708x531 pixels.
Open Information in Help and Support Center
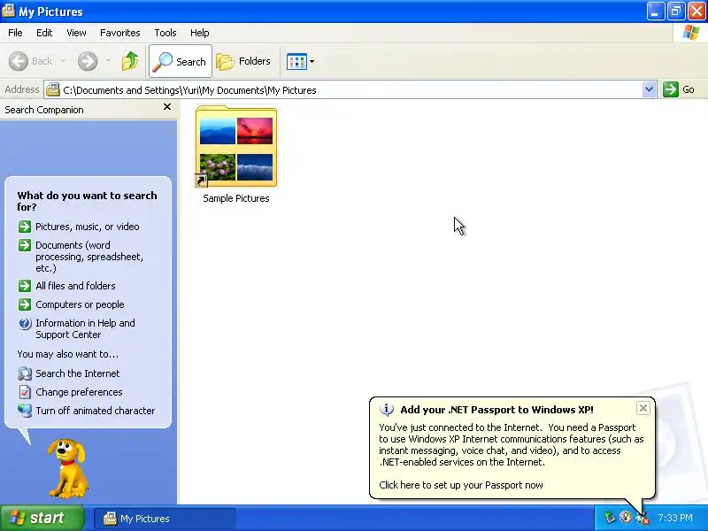tap(76, 328)
